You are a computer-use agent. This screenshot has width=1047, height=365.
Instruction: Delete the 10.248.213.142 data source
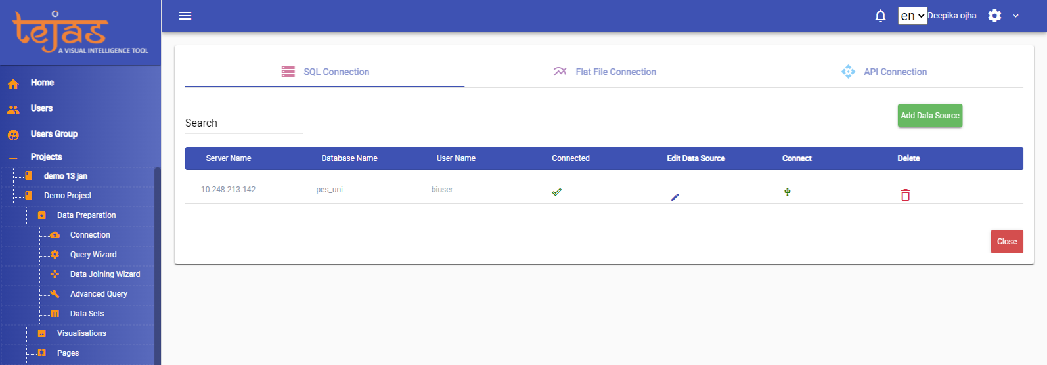coord(905,195)
